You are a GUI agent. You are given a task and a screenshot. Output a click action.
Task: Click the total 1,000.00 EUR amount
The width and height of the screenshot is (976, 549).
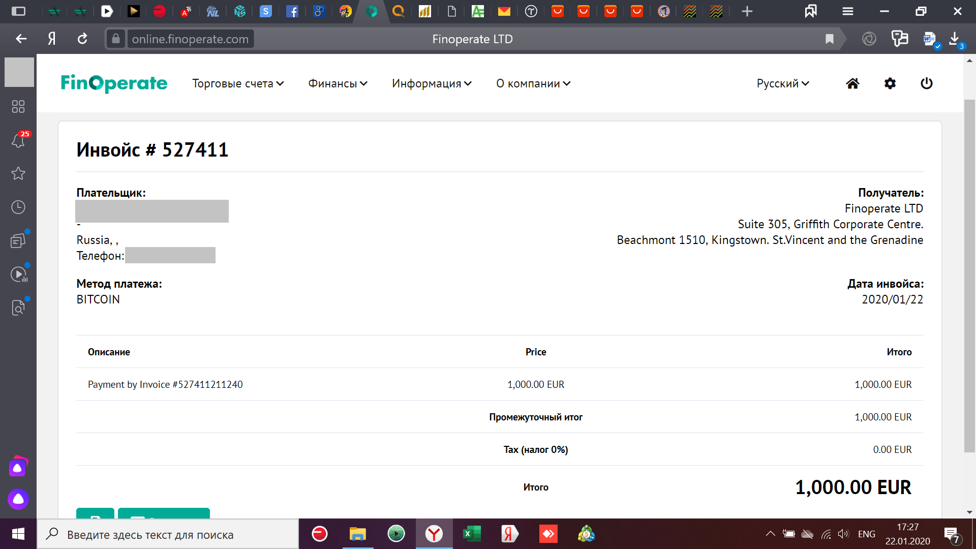[853, 487]
